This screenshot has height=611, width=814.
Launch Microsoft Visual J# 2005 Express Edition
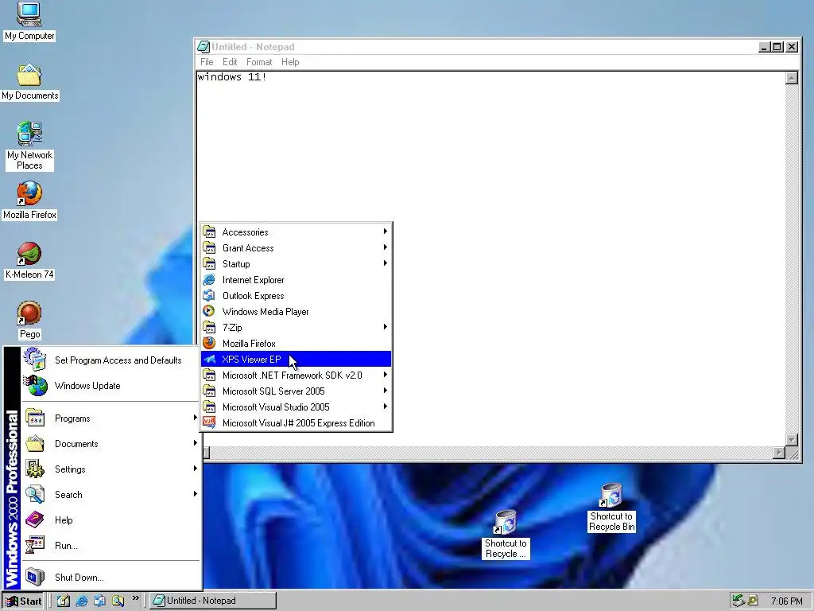pyautogui.click(x=296, y=423)
